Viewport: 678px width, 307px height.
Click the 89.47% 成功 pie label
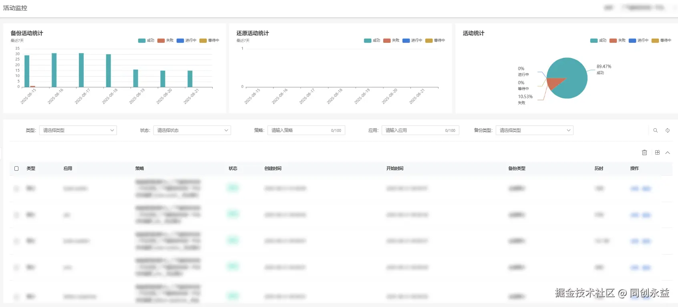tap(604, 69)
